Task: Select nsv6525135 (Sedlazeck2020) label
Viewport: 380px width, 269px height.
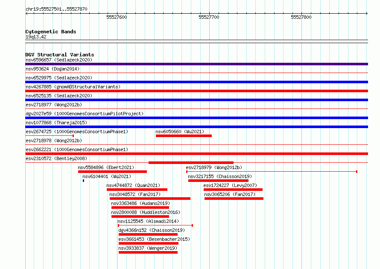Action: [59, 96]
